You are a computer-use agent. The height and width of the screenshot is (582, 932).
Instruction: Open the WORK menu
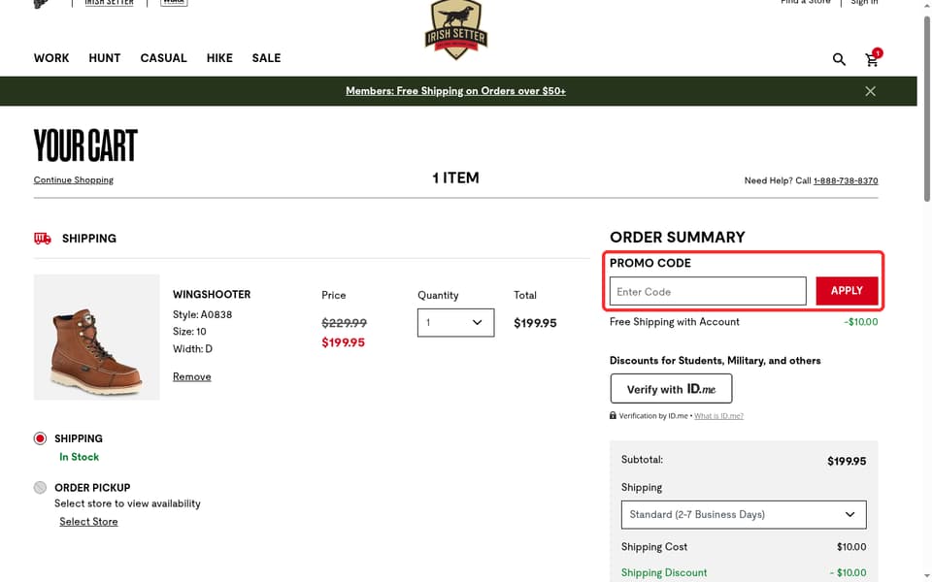tap(51, 58)
